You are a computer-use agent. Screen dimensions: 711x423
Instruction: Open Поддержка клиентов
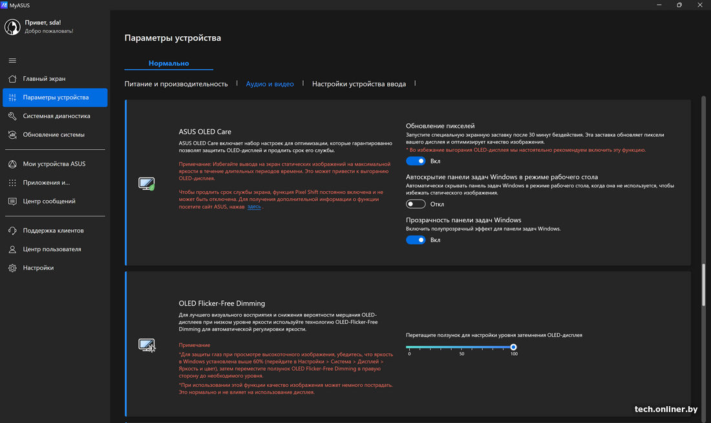pyautogui.click(x=55, y=231)
